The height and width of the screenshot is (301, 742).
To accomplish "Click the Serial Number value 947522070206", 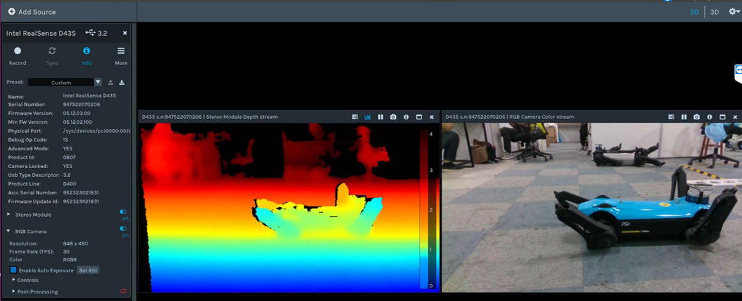I will (x=81, y=104).
